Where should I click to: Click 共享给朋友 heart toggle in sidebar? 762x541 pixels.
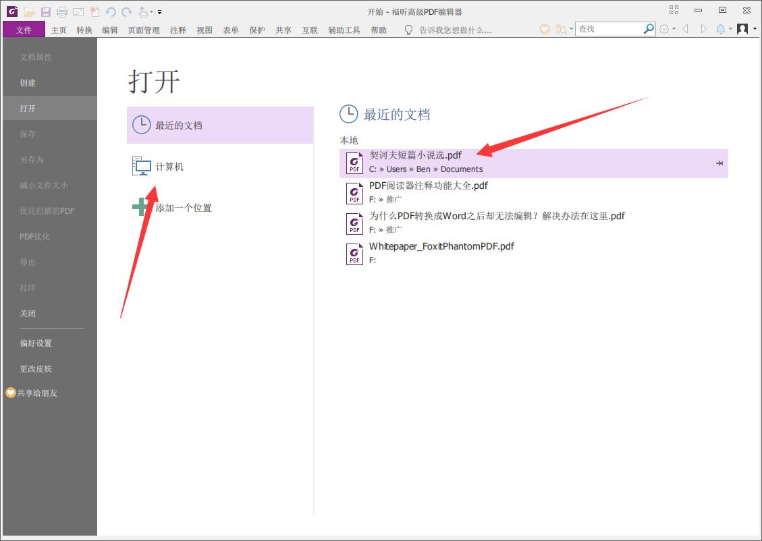click(x=12, y=393)
